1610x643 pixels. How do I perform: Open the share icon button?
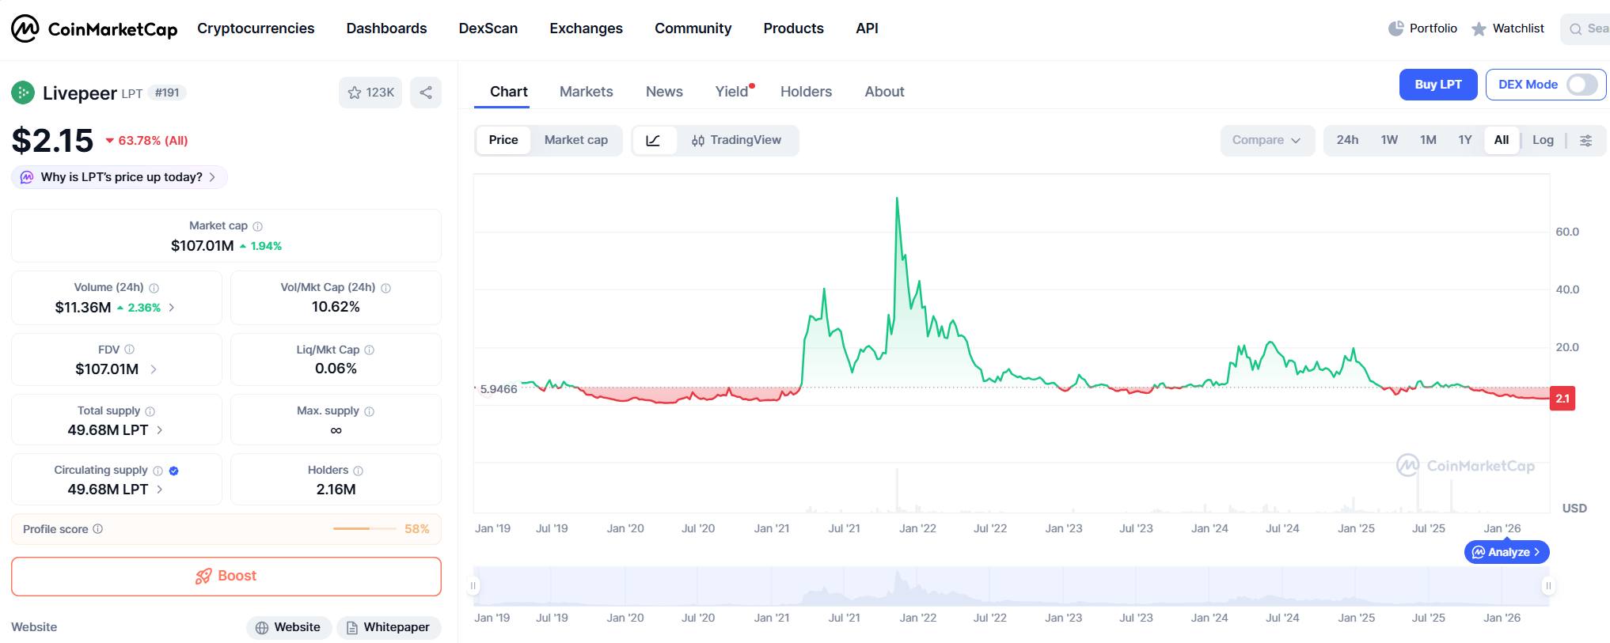426,93
